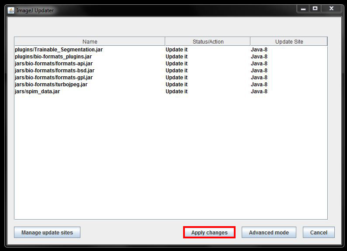
Task: Select the formats-gpl.jar file row
Action: 54,78
